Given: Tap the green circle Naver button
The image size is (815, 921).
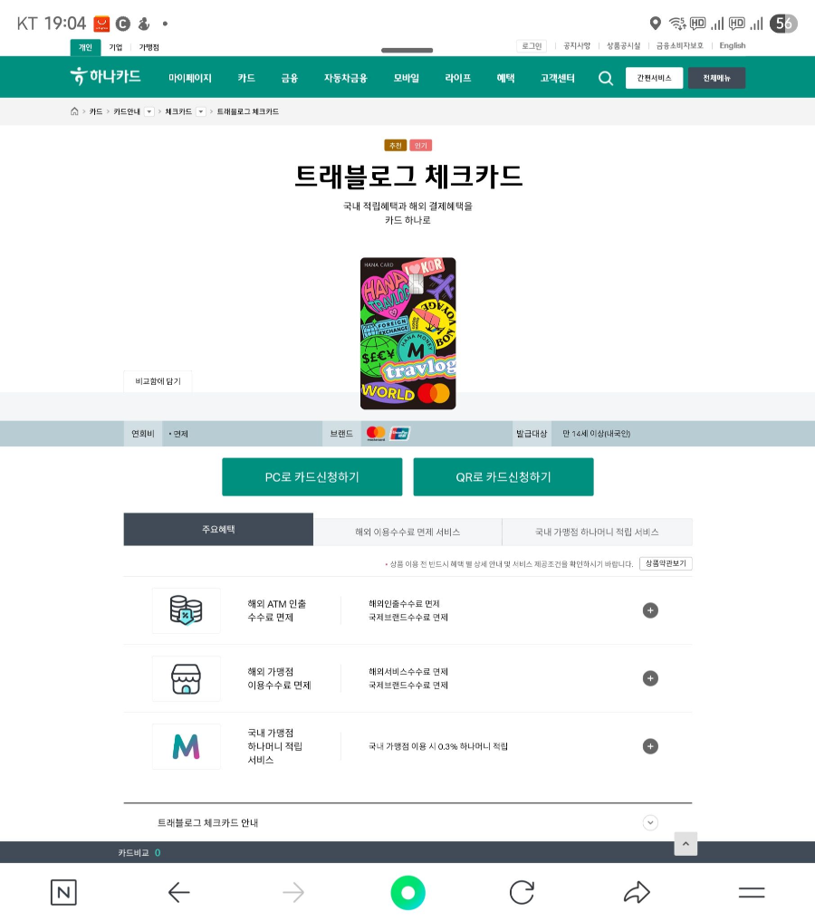Looking at the screenshot, I should (407, 892).
